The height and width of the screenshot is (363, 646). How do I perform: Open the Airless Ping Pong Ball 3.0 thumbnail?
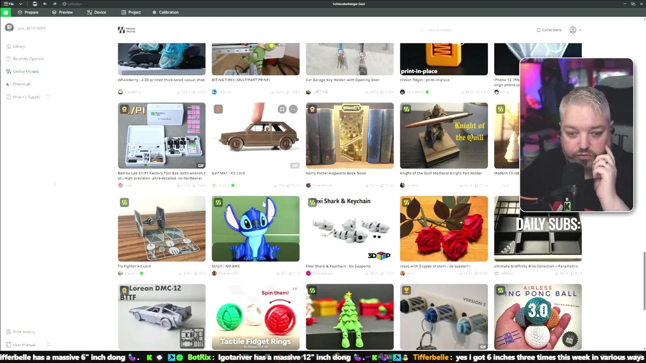tap(537, 317)
